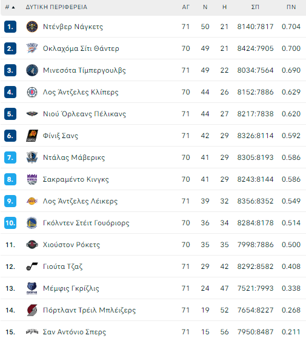This screenshot has height=341, width=306.
Task: Click the Dallas Mavericks logo
Action: click(32, 157)
